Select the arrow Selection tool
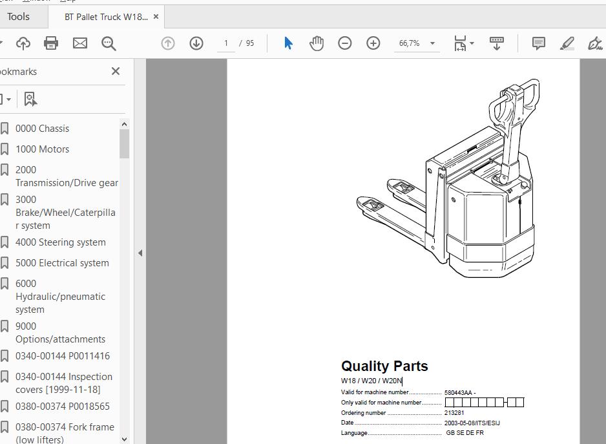 [x=288, y=43]
